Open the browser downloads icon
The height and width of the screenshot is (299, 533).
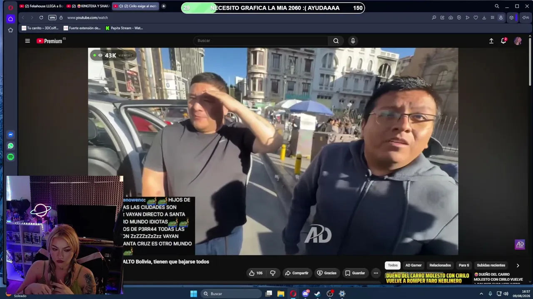[x=484, y=17]
